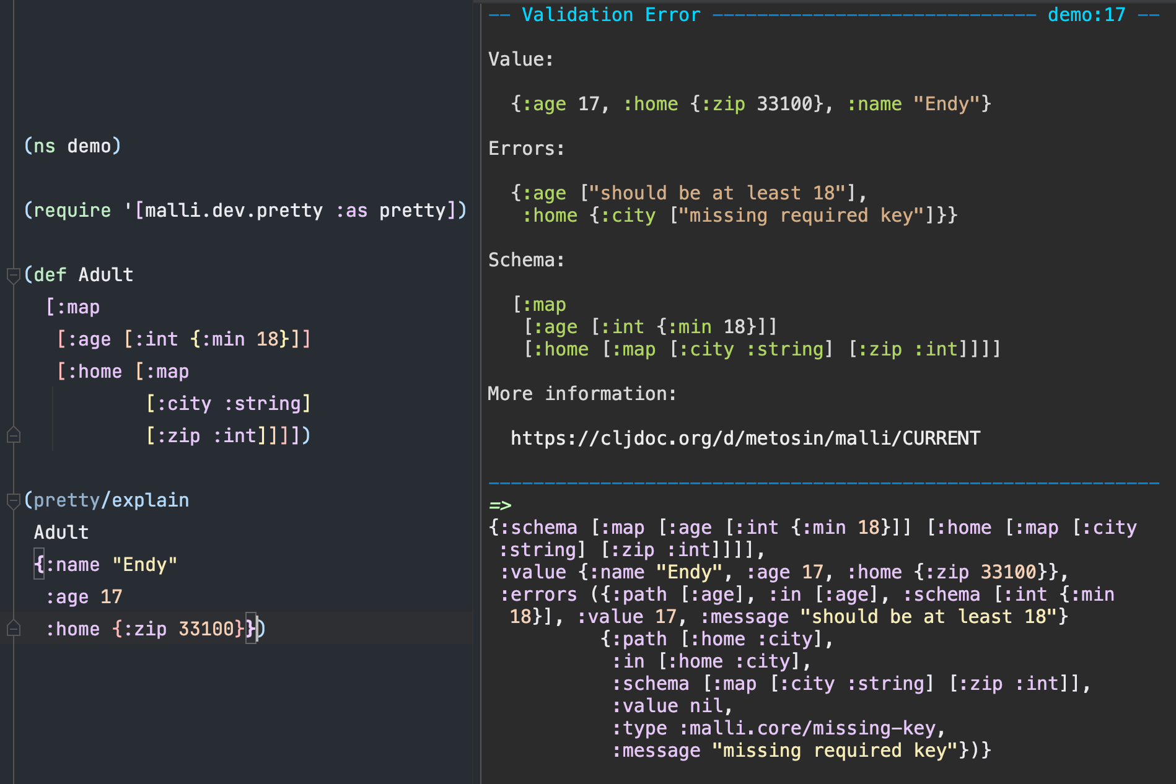1176x784 pixels.
Task: Click the "More information:" section label
Action: [582, 394]
